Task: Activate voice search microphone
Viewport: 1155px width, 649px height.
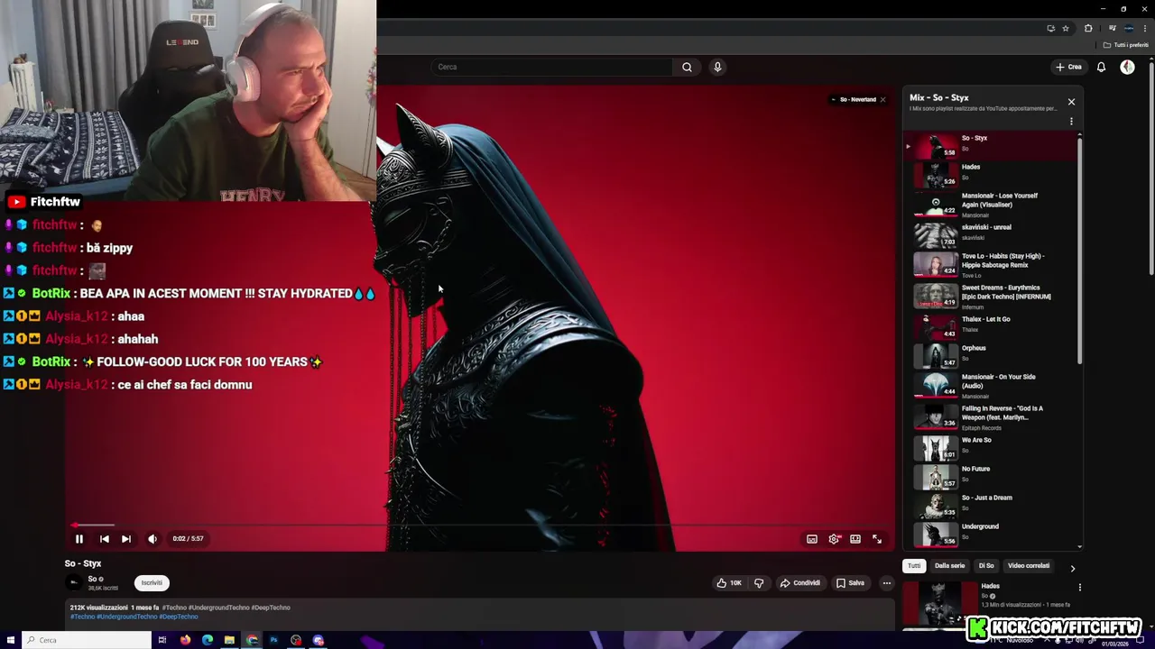Action: tap(717, 67)
